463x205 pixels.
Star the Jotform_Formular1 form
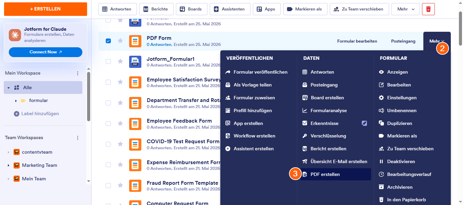pyautogui.click(x=120, y=61)
